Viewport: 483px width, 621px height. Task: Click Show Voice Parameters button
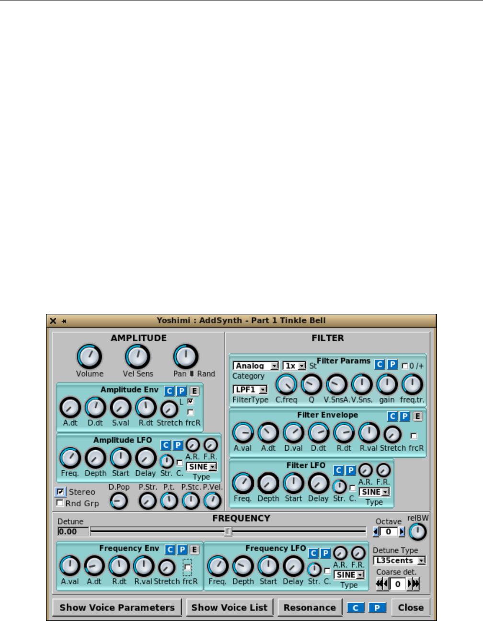[117, 608]
